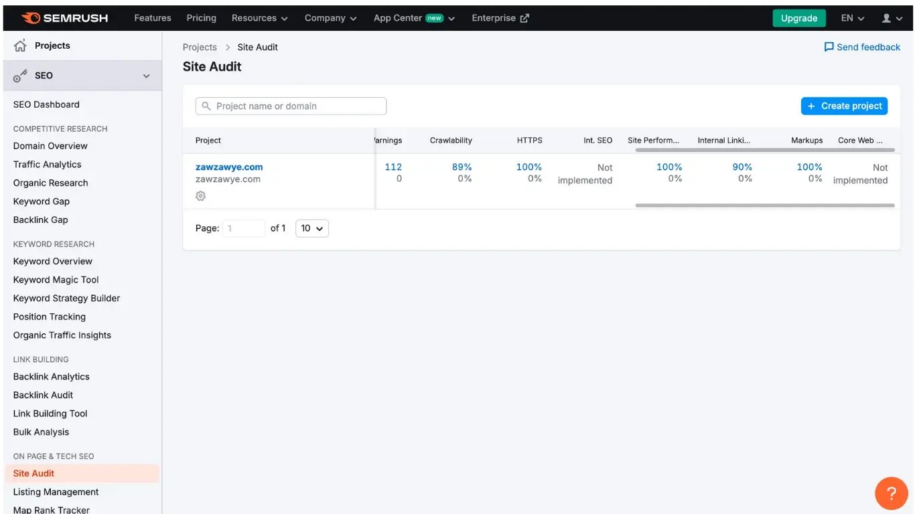The height and width of the screenshot is (514, 915).
Task: Expand the Company menu
Action: [331, 18]
